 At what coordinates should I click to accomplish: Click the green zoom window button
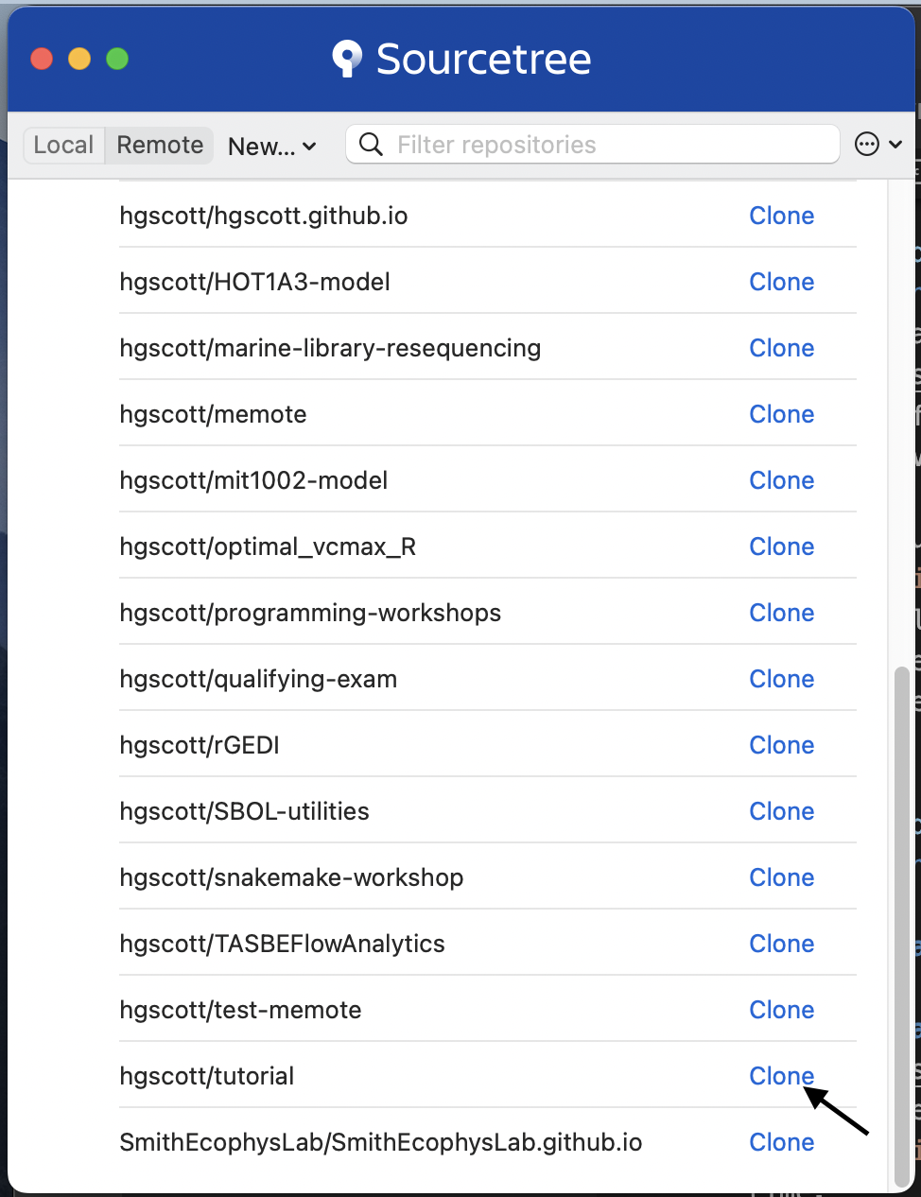point(117,59)
